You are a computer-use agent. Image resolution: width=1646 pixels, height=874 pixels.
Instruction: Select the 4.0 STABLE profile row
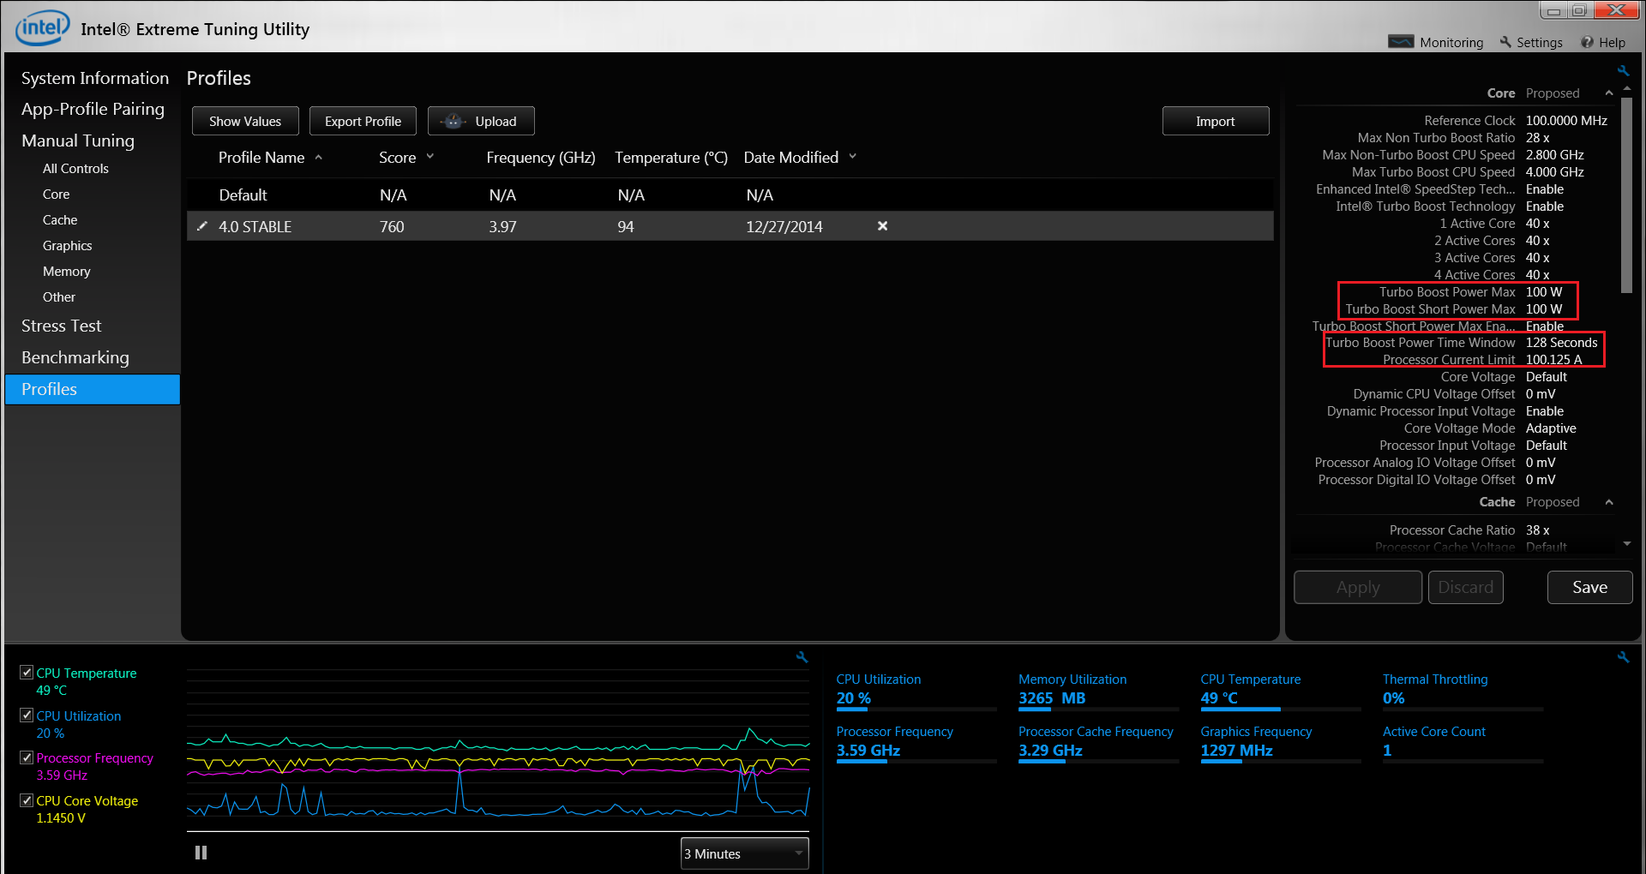pyautogui.click(x=730, y=226)
